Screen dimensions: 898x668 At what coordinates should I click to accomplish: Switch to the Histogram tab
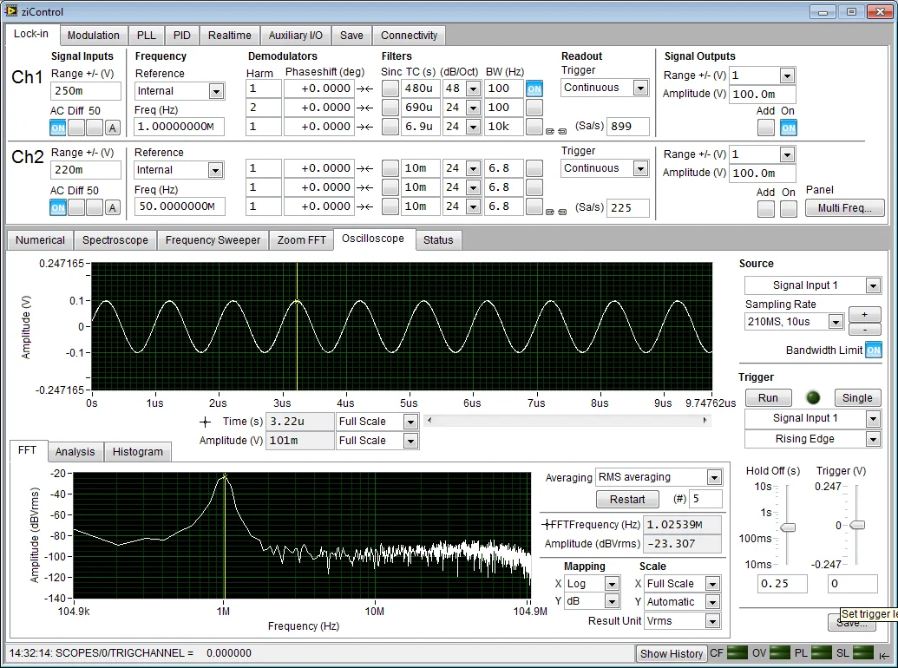[137, 452]
